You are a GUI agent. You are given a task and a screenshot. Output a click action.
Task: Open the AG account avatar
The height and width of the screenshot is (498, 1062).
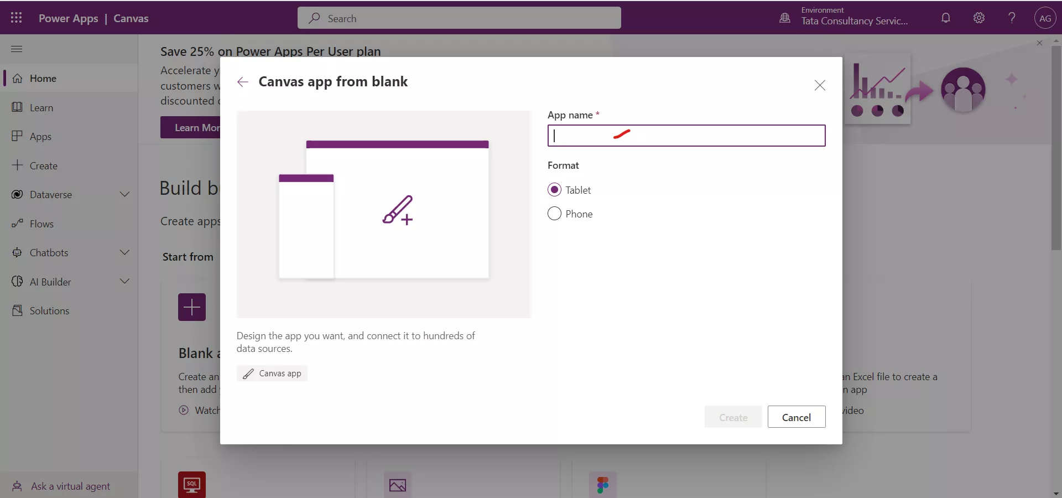1045,18
